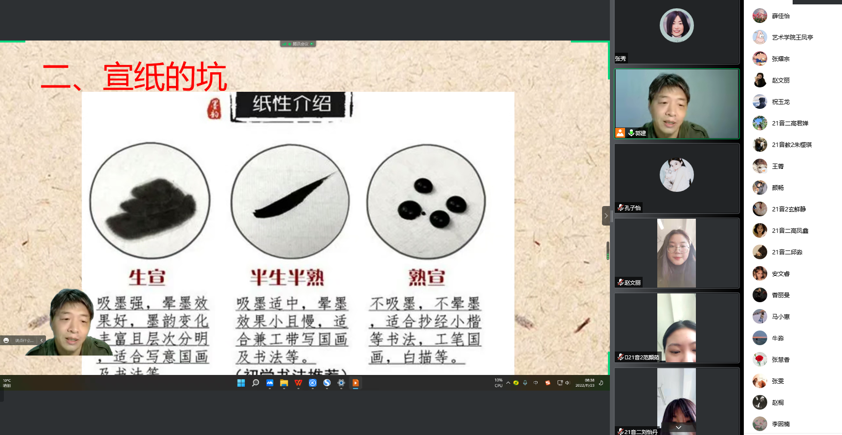842x435 pixels.
Task: Open Tencent Meeting taskbar icon
Action: (270, 383)
